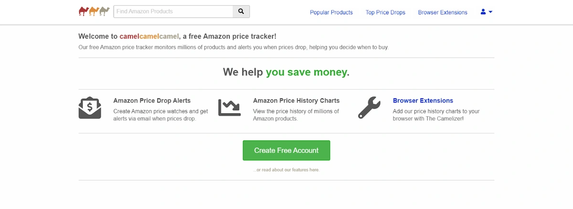This screenshot has width=573, height=209.
Task: Go to Top Price Drops
Action: click(385, 12)
